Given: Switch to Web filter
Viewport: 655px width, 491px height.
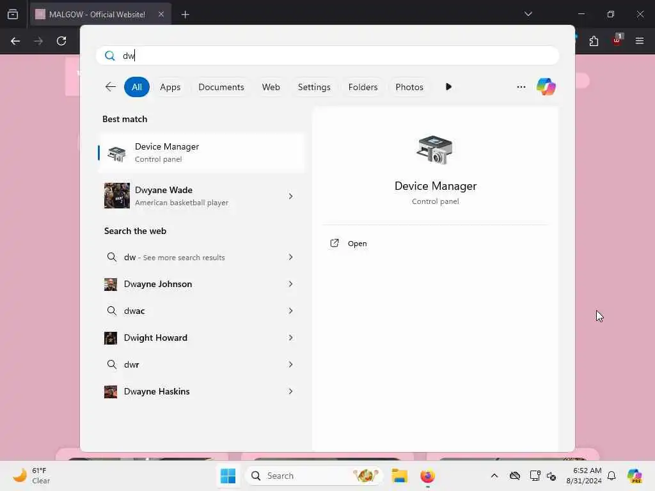Looking at the screenshot, I should click(x=271, y=87).
